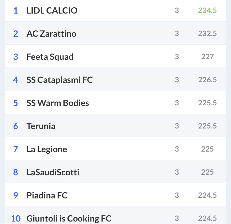
Task: Click SS Cataplasmi FC team name
Action: click(x=59, y=80)
